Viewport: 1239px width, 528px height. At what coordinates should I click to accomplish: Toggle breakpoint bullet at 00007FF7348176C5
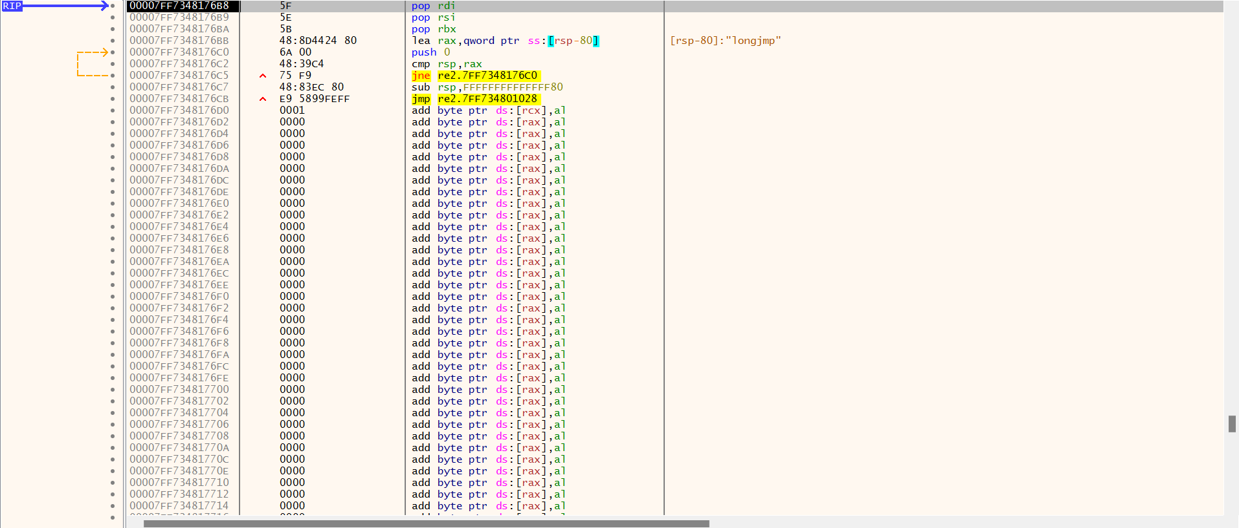point(113,76)
